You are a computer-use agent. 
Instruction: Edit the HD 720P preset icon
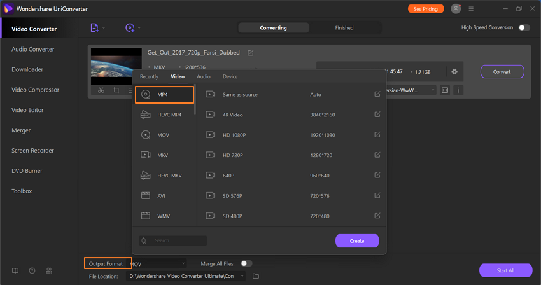(377, 155)
